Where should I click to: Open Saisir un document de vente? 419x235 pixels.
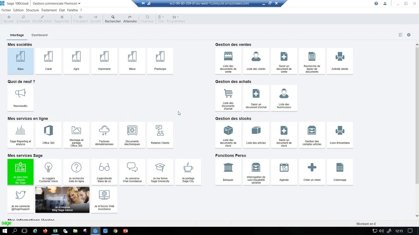coord(284,61)
